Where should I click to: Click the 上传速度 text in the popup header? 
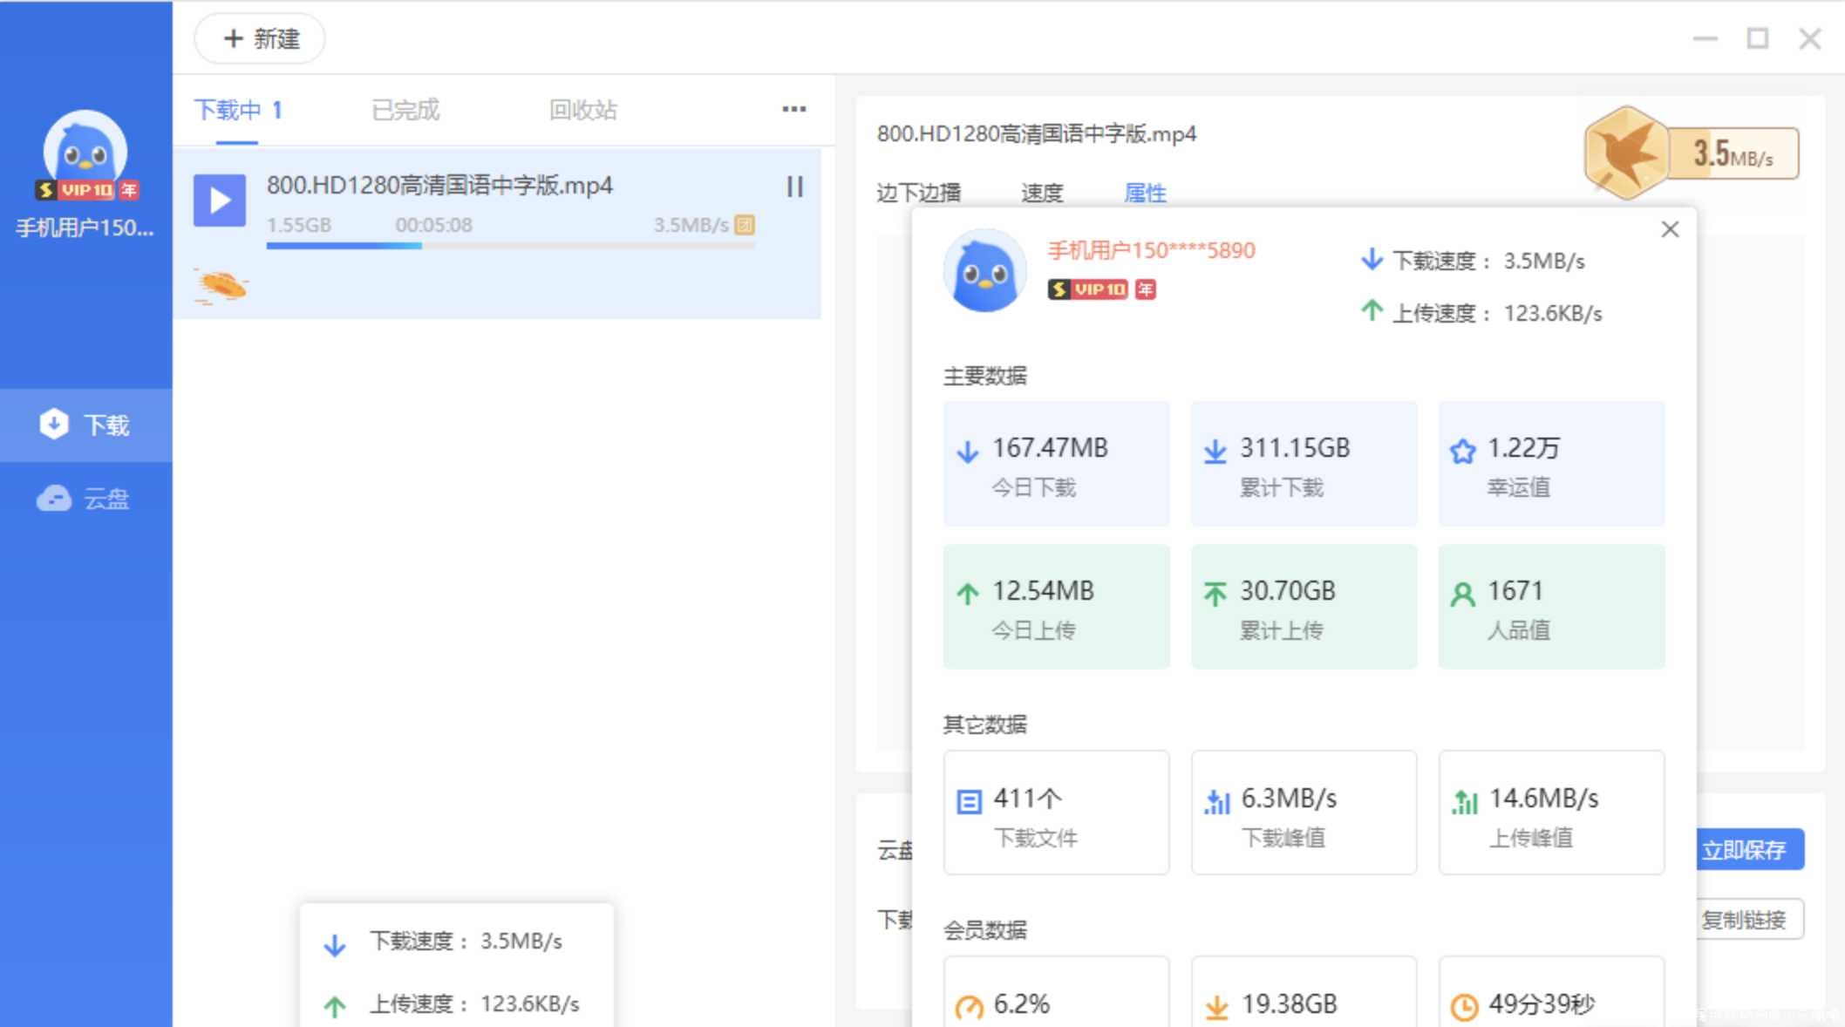(1496, 313)
